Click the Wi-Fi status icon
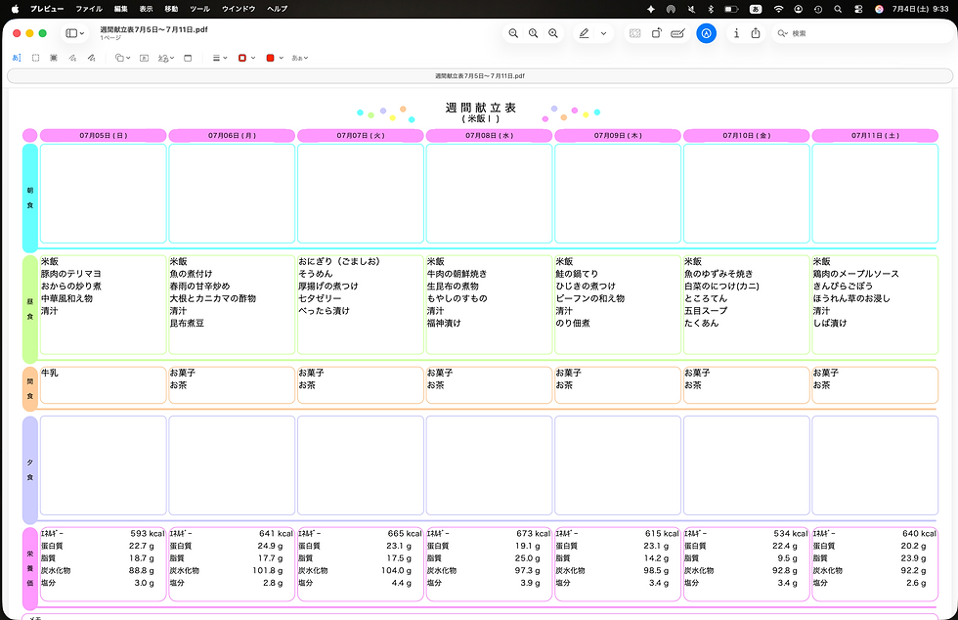958x620 pixels. [778, 9]
